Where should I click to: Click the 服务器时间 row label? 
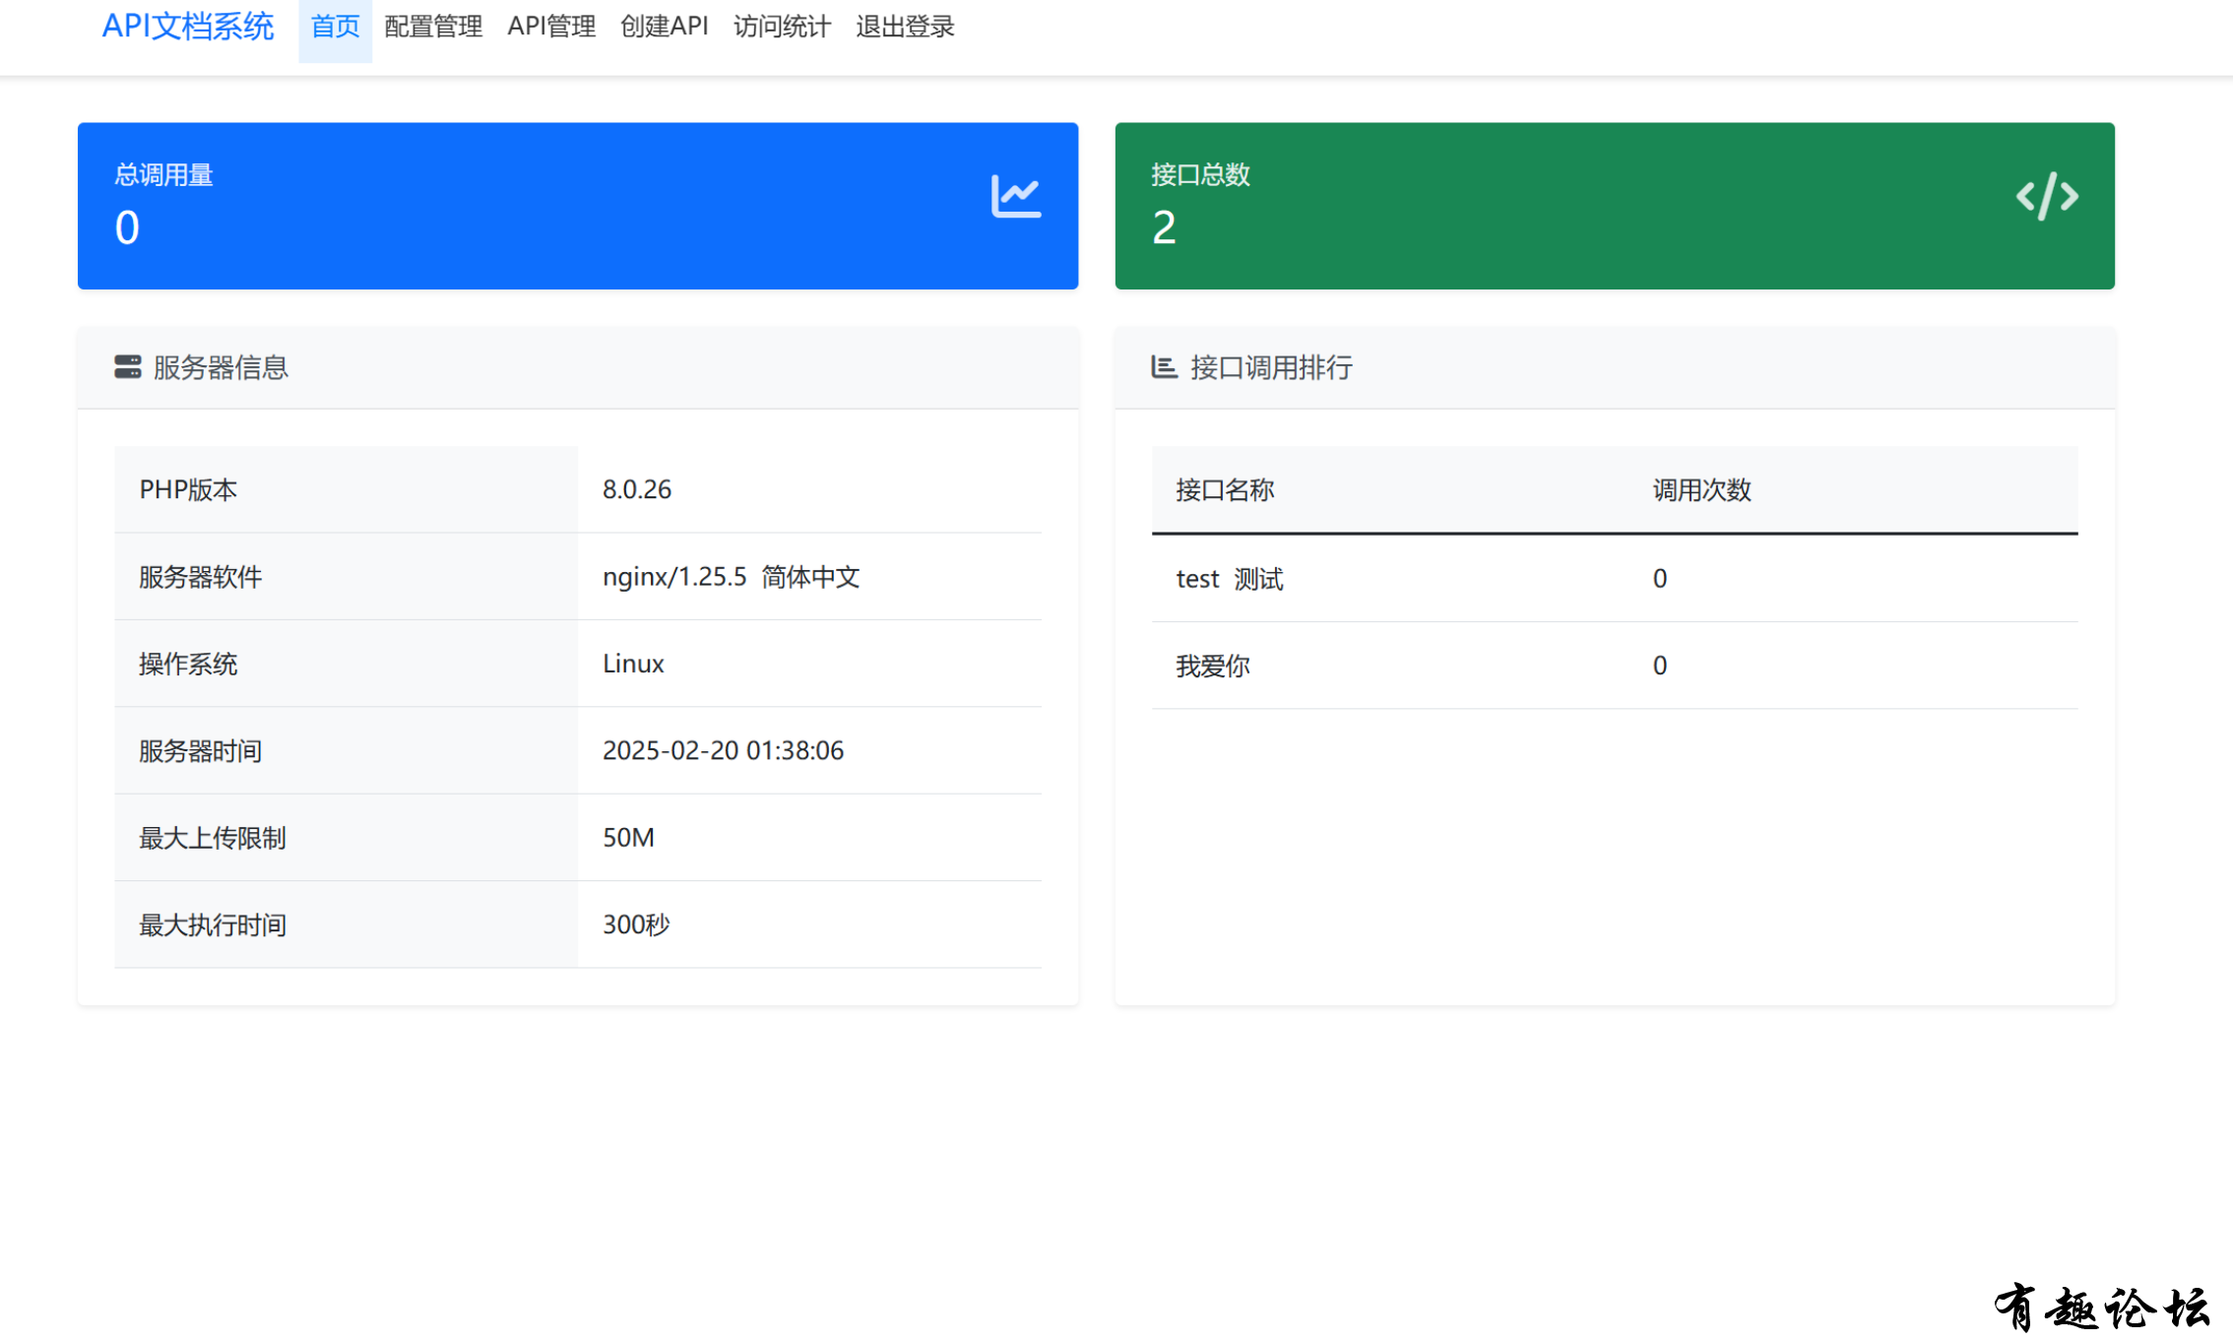click(200, 750)
